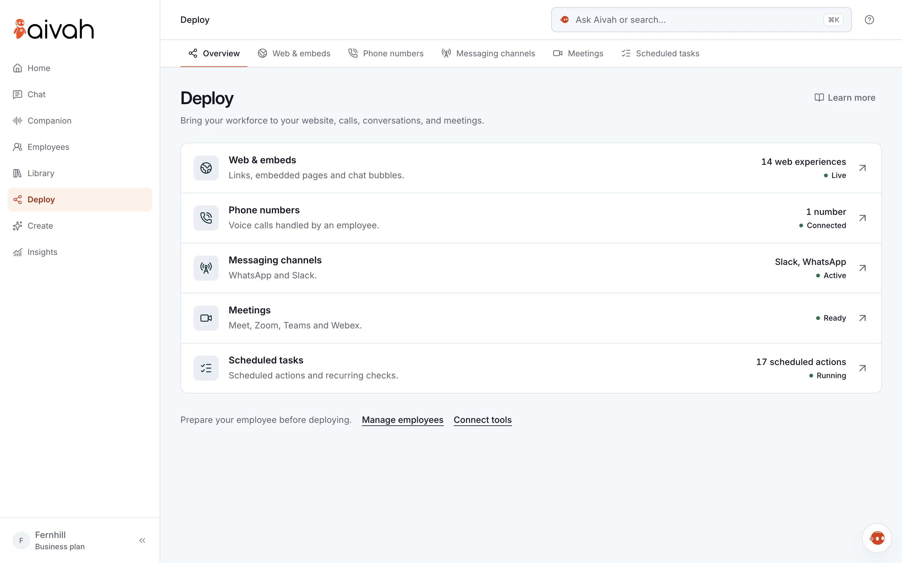Click the Meetings 'Ready' status

tap(831, 318)
